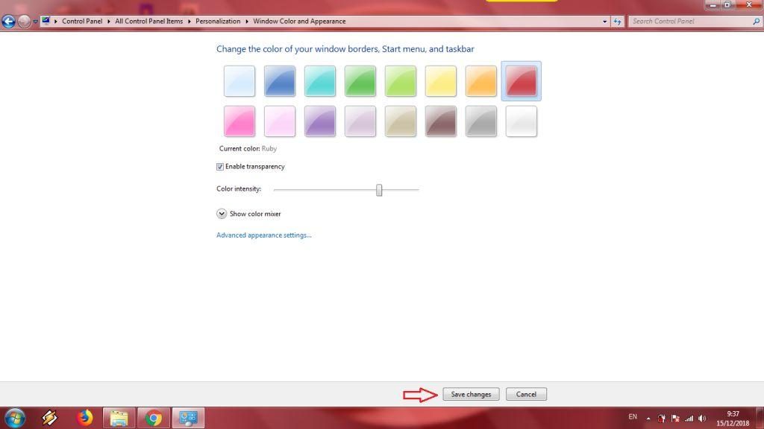This screenshot has height=429, width=764.
Task: Open the Windows Start menu
Action: coord(15,419)
